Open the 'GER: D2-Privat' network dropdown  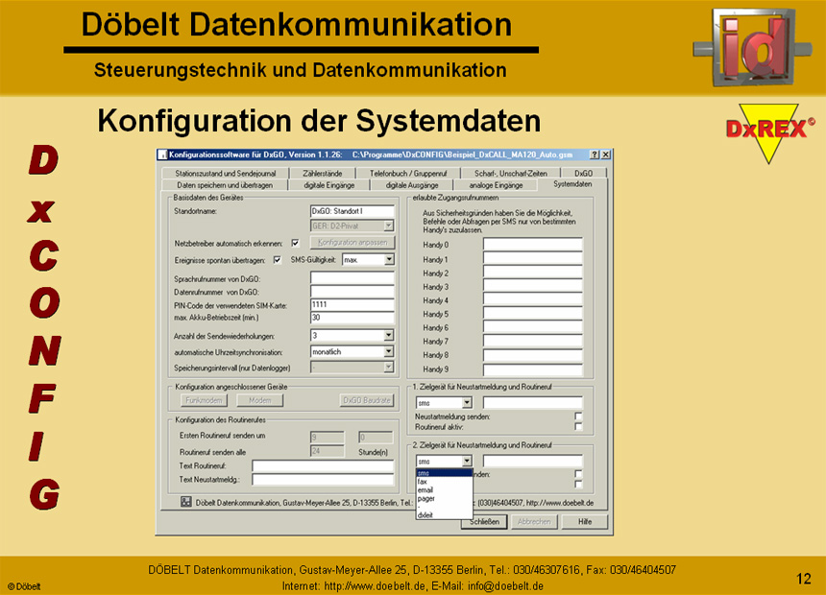pos(389,226)
